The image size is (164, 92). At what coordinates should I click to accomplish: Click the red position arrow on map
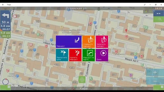pyautogui.click(x=126, y=30)
